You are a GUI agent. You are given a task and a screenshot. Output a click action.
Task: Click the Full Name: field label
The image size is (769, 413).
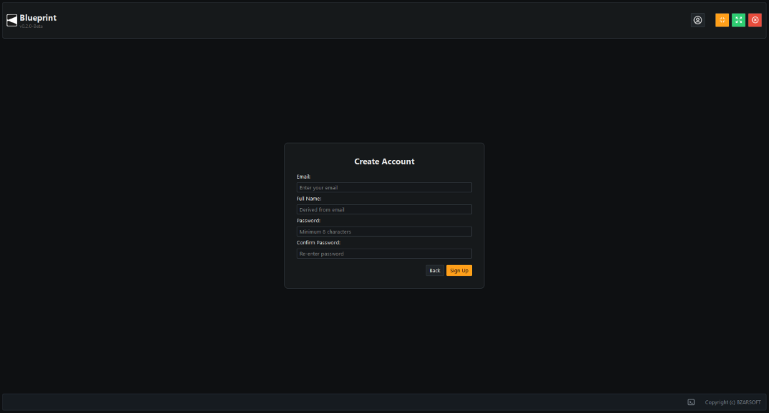309,199
